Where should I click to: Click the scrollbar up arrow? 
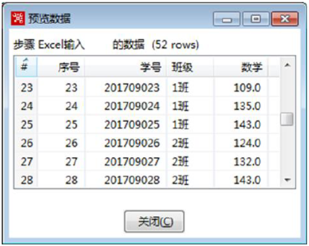click(x=287, y=65)
